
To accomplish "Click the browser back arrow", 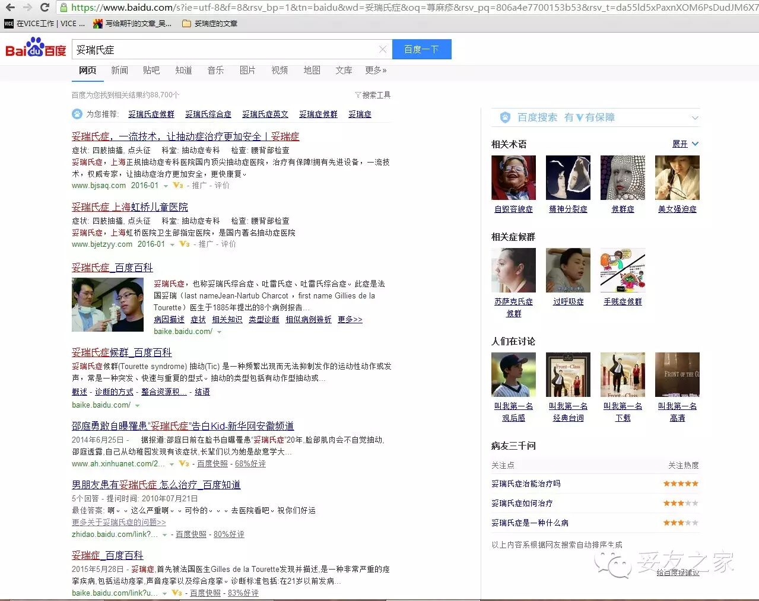I will (x=9, y=8).
